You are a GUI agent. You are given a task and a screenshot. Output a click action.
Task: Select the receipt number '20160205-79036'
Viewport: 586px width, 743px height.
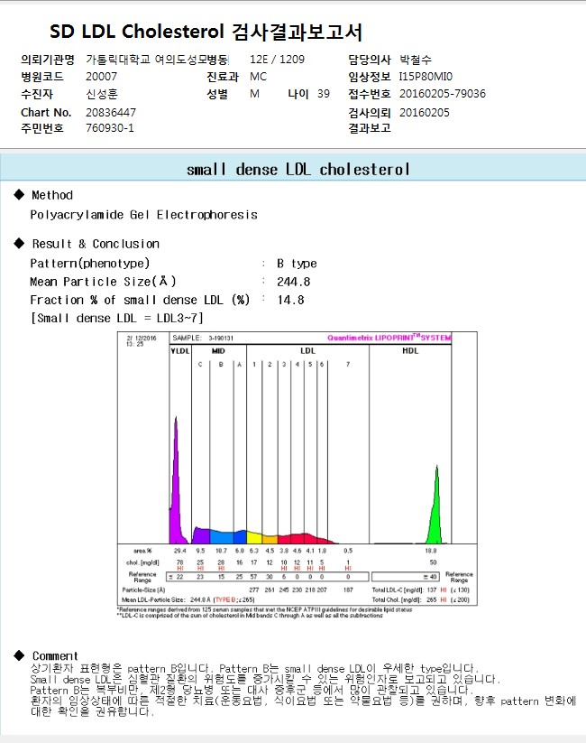click(x=442, y=94)
